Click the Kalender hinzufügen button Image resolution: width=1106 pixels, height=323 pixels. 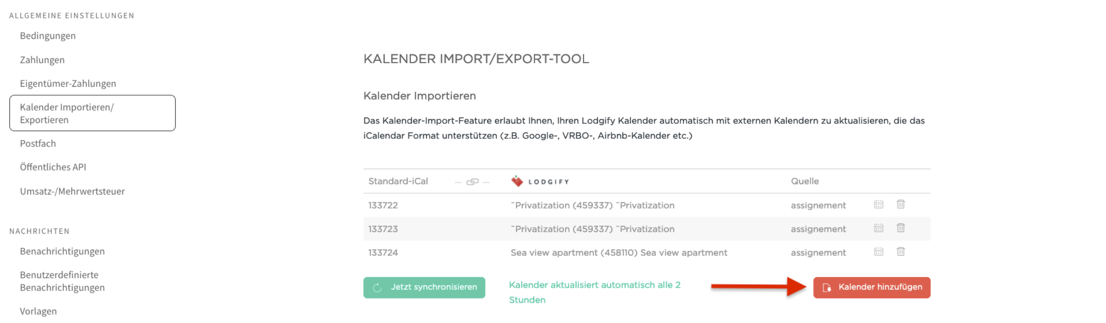[x=871, y=288]
